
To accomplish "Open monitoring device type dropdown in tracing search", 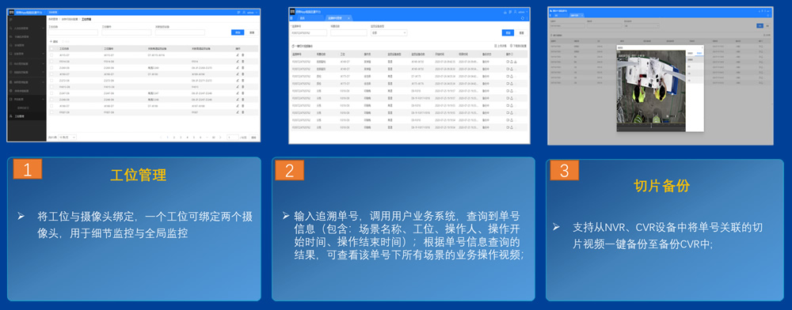I will (389, 32).
